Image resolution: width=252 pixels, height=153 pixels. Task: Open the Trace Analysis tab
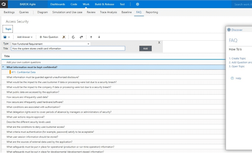(x=108, y=12)
